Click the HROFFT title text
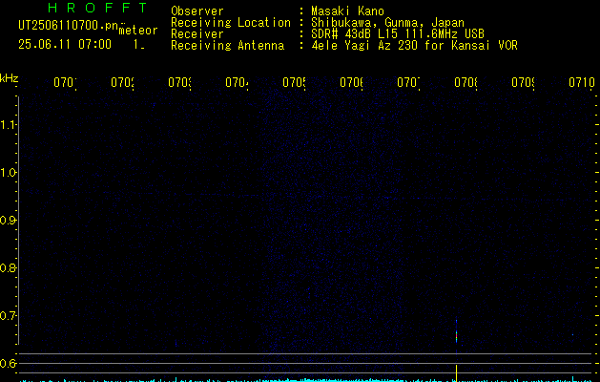The height and width of the screenshot is (382, 600). point(97,8)
